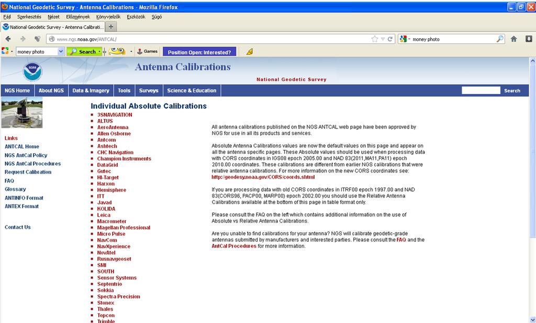
Task: Expand the toolbar search box dropdown arrow
Action: 61,52
